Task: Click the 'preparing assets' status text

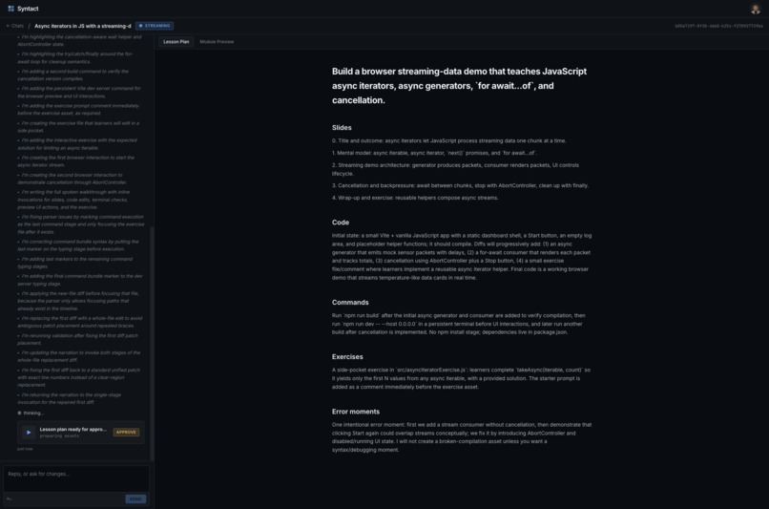Action: [59, 435]
